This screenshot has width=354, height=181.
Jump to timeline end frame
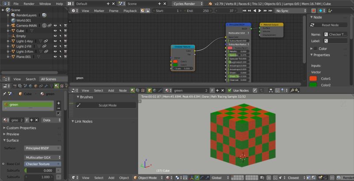[270, 11]
